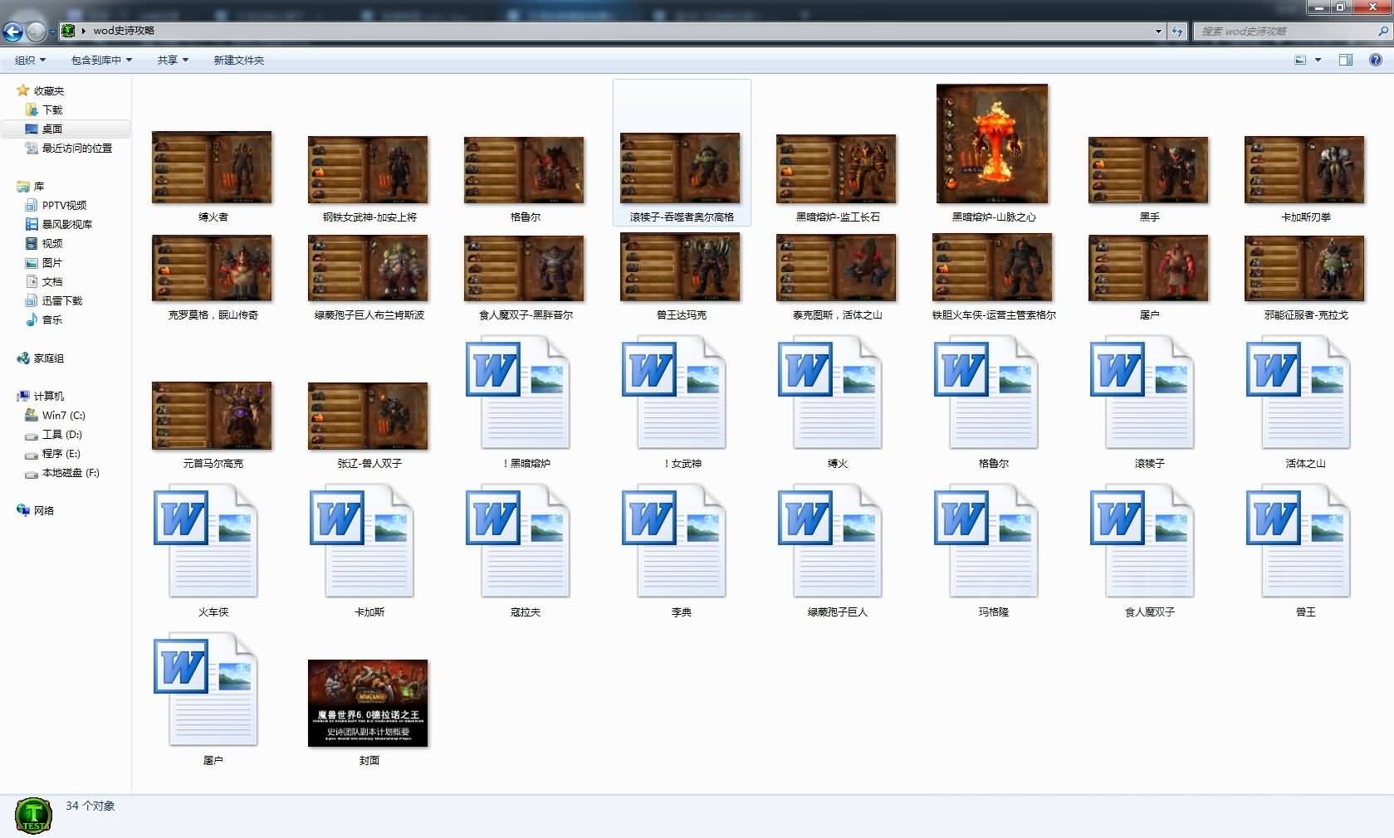This screenshot has height=838, width=1394.
Task: Select the 泰克图斯，活体之山 image
Action: (836, 267)
